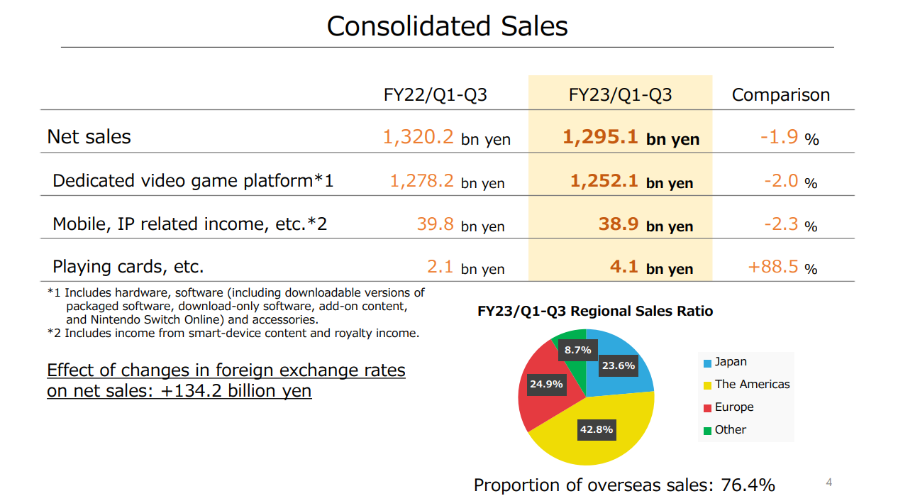Click the green Other legend swatch

pyautogui.click(x=707, y=431)
